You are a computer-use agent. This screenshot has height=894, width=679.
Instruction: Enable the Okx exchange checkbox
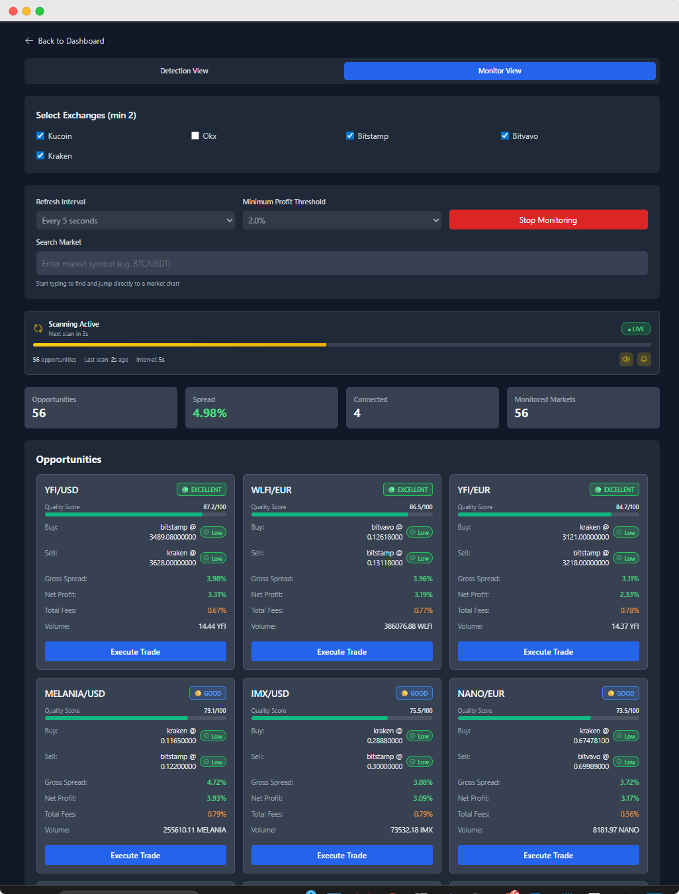click(195, 135)
